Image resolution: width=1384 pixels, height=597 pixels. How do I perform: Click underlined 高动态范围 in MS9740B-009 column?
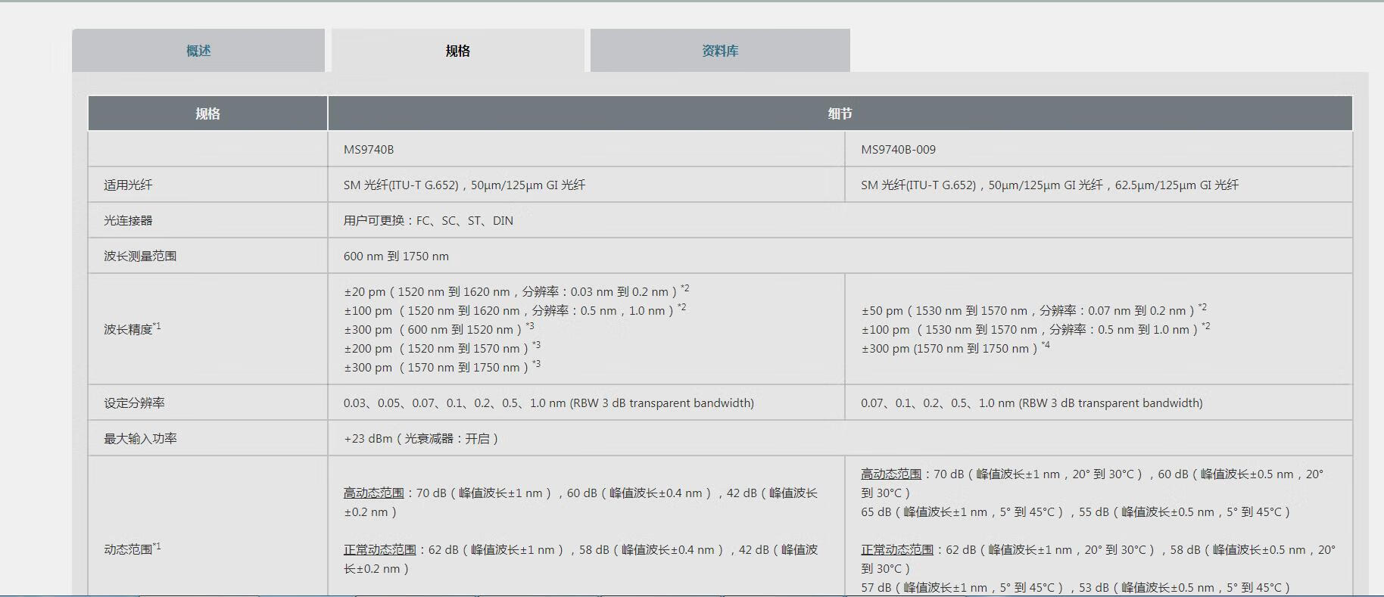pyautogui.click(x=891, y=474)
